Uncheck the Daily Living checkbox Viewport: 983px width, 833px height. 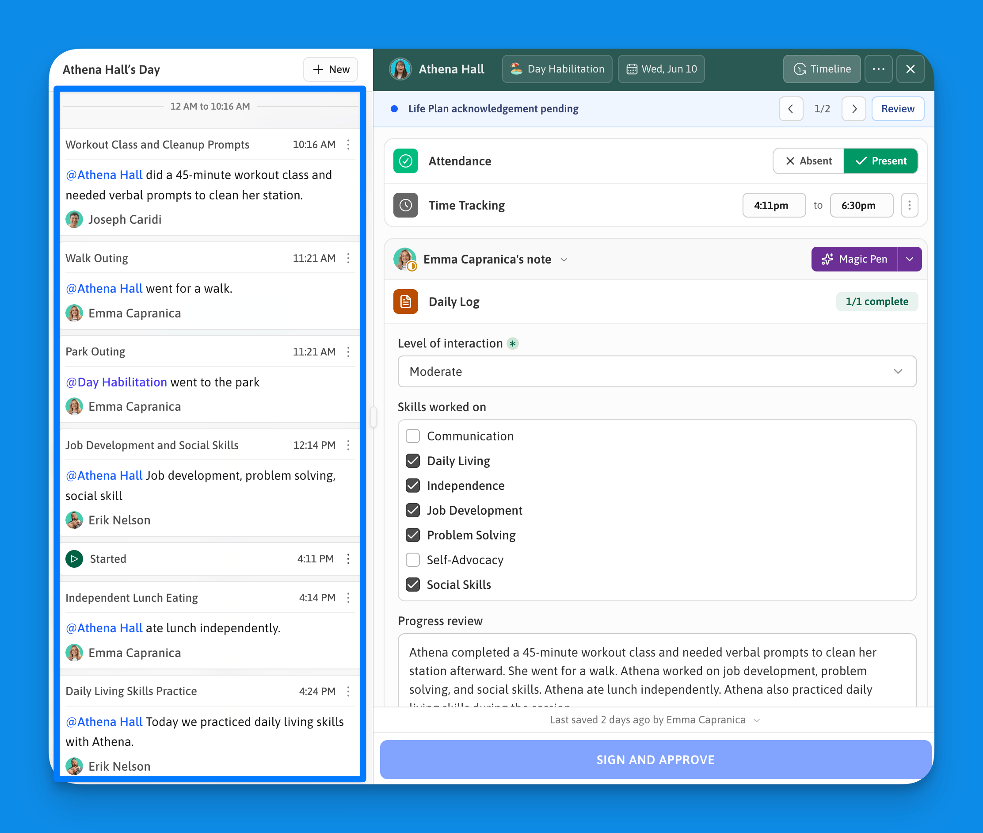tap(413, 460)
